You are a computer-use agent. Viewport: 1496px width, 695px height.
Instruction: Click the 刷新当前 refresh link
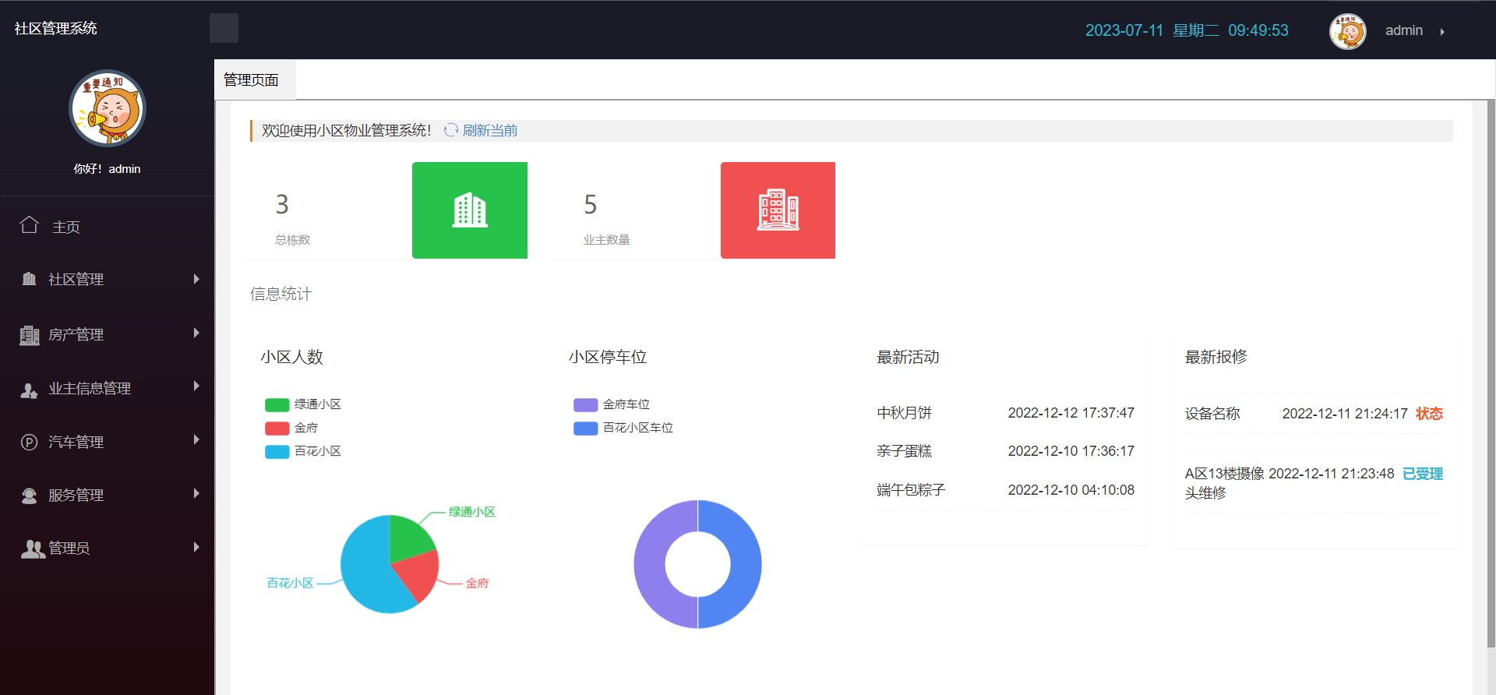point(489,130)
